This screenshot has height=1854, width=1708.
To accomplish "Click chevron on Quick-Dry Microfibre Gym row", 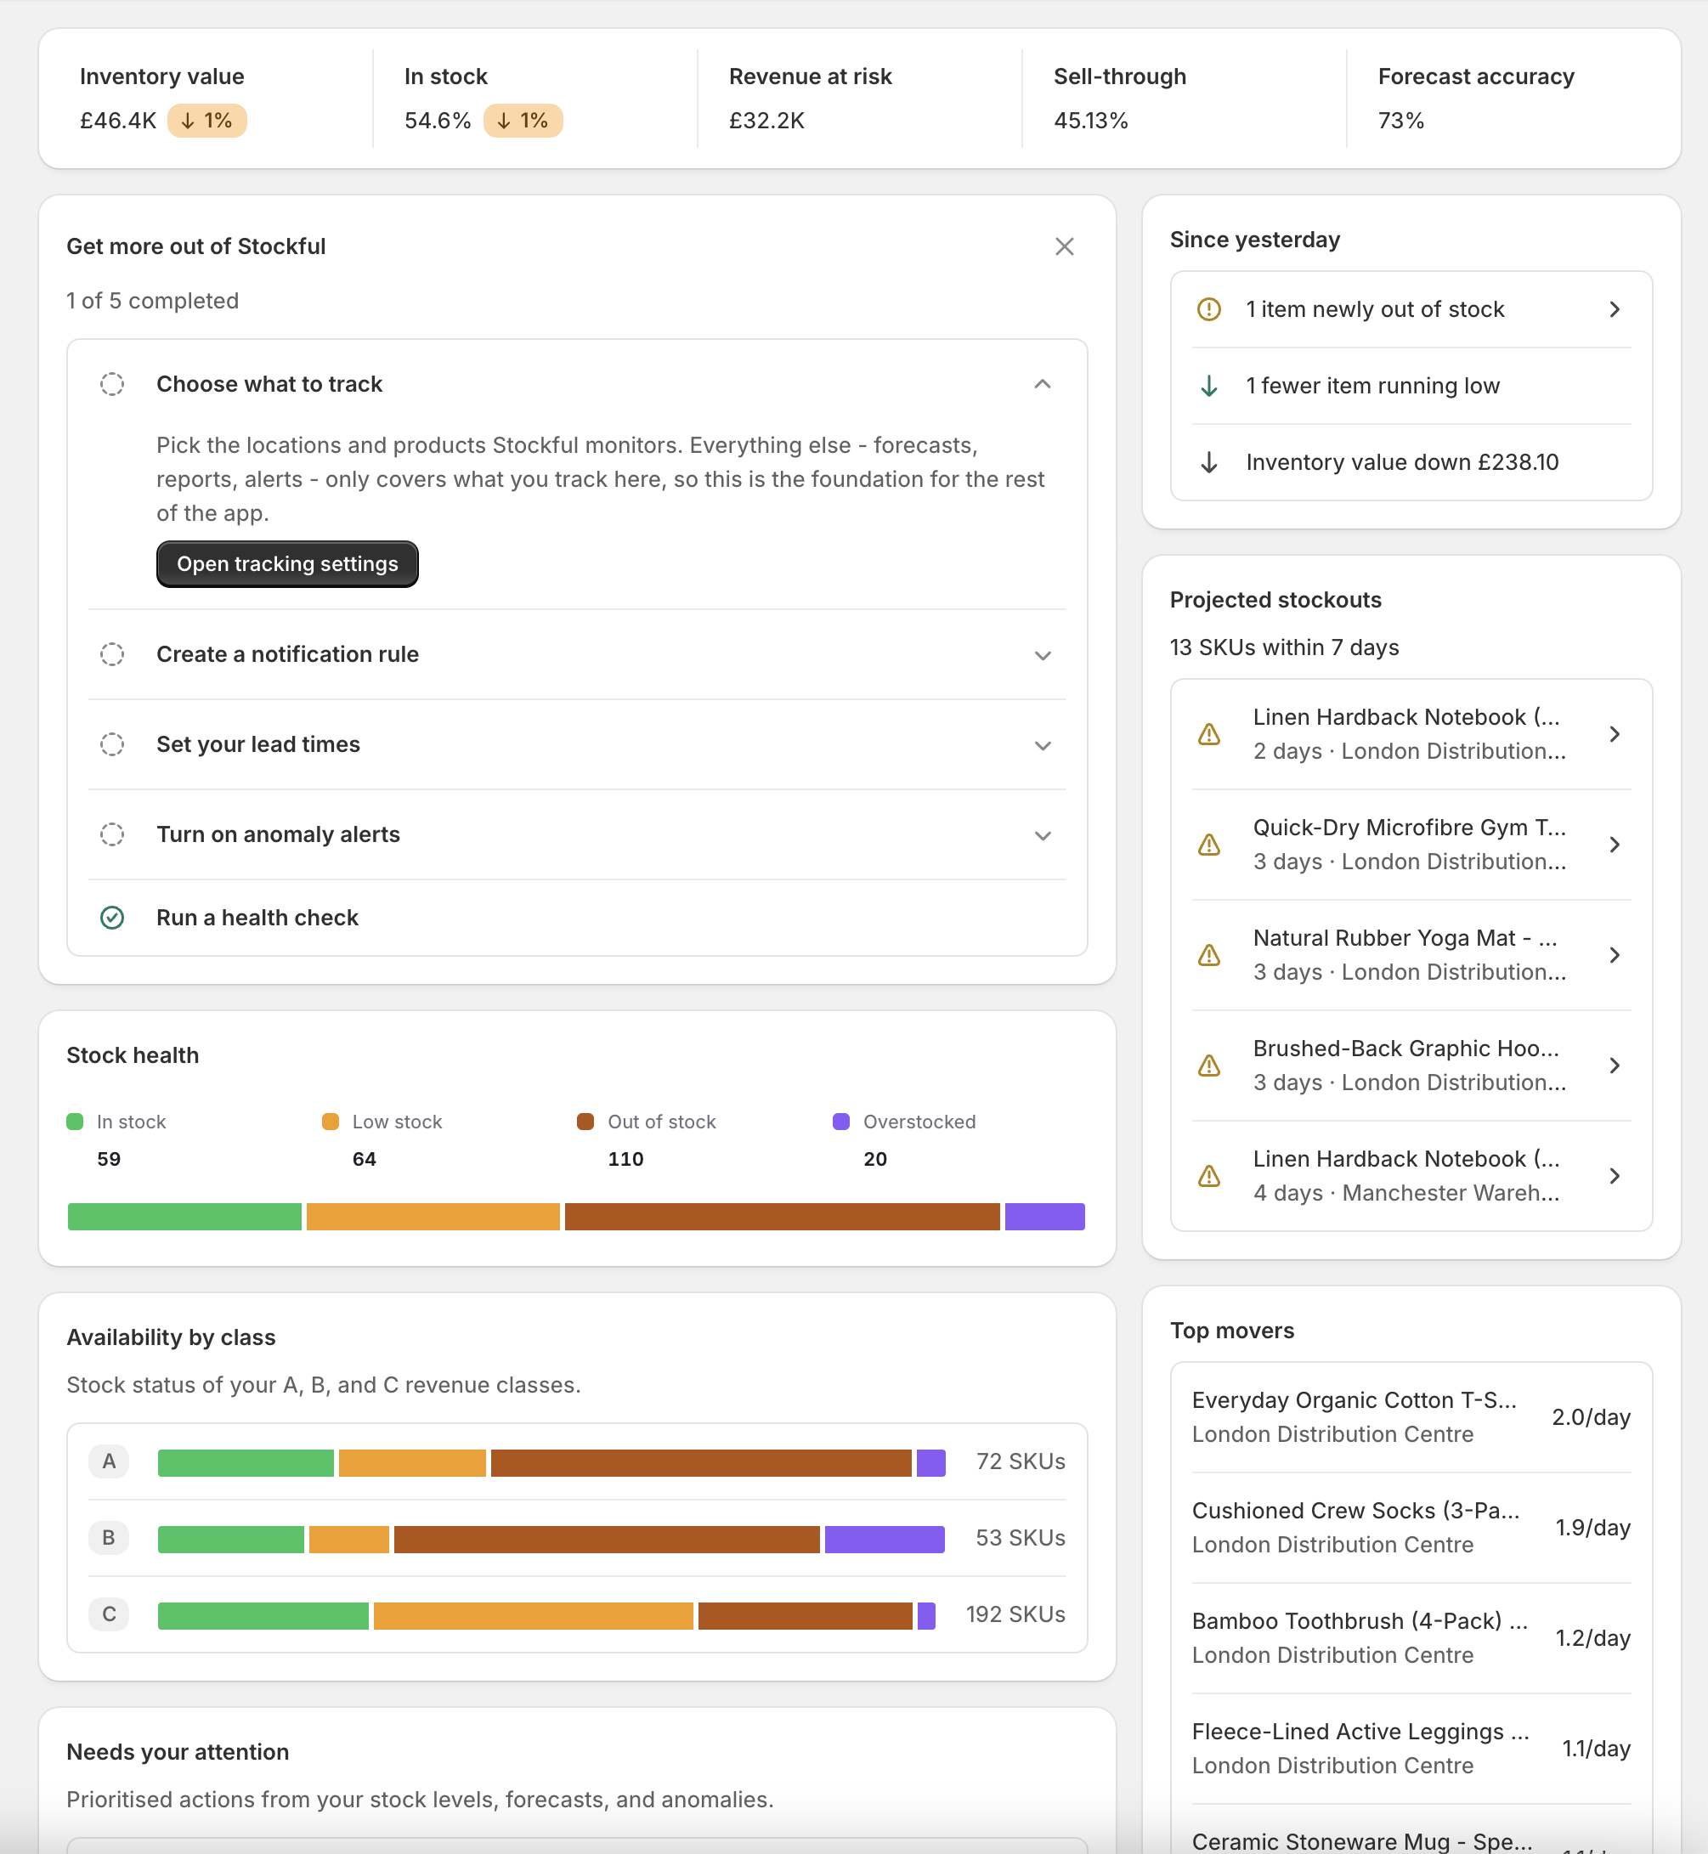I will click(x=1614, y=845).
